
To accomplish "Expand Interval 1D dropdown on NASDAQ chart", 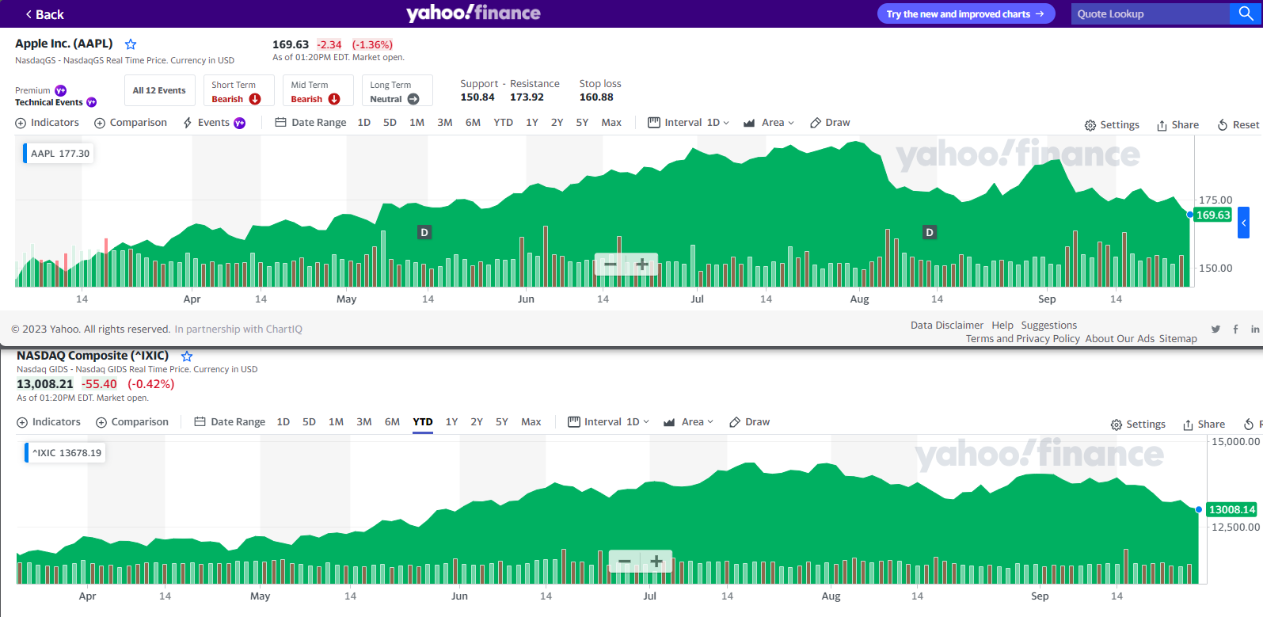I will tap(609, 422).
